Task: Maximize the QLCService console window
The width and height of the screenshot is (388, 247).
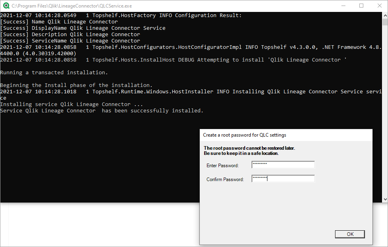Action: tap(361, 6)
